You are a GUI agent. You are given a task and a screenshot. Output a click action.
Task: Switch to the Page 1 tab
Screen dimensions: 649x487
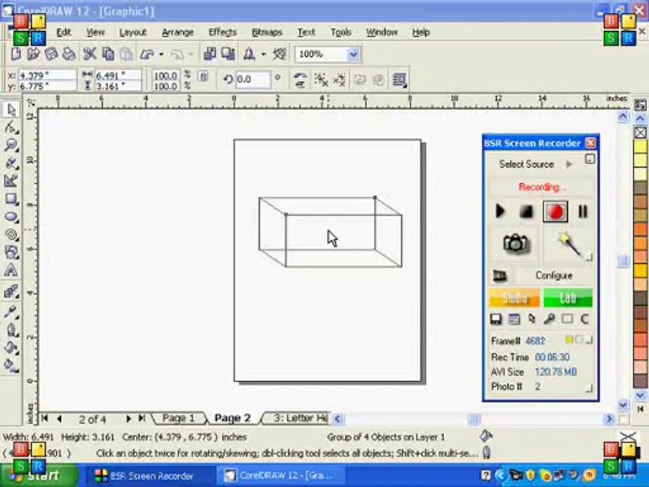click(x=178, y=418)
